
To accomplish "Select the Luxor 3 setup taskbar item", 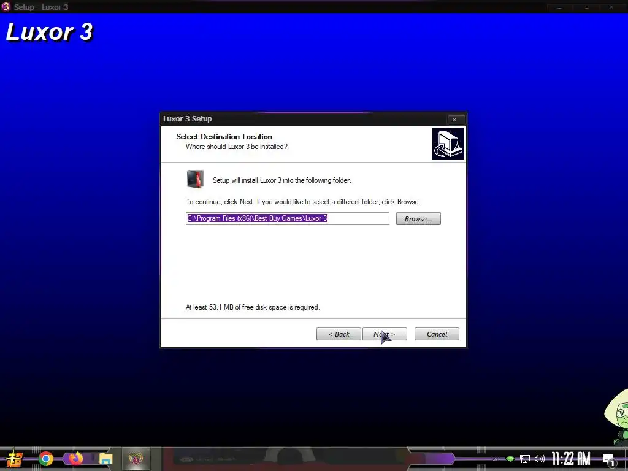I will tap(136, 459).
